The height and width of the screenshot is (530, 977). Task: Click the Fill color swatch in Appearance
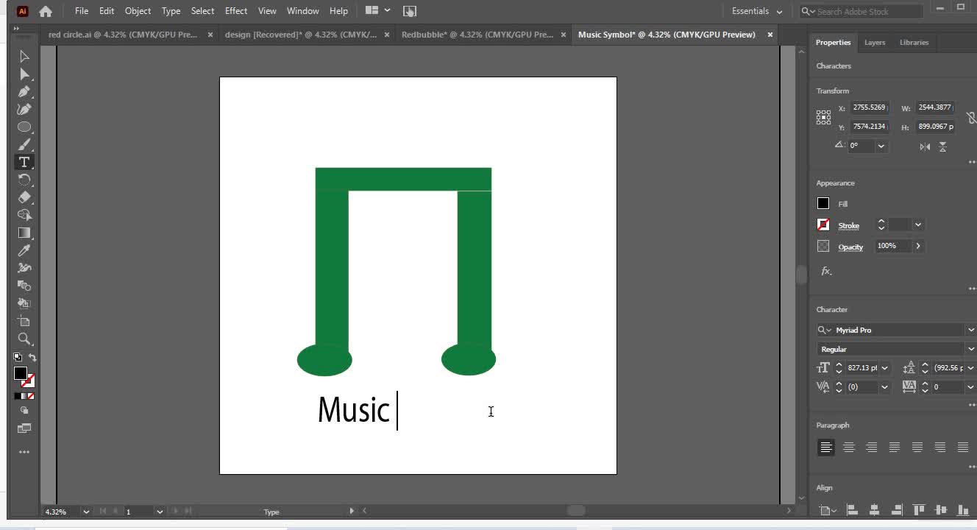[x=823, y=203]
